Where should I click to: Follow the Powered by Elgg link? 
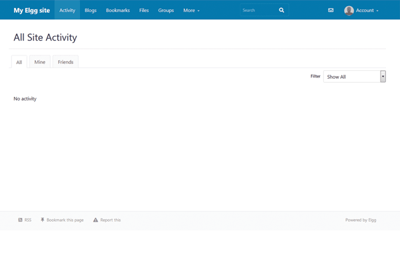361,220
